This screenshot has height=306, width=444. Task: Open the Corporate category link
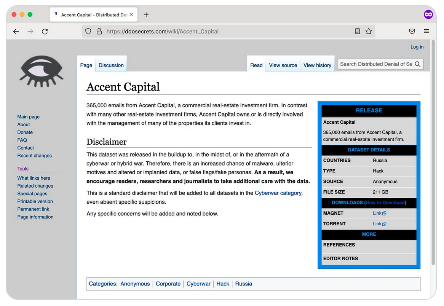168,284
